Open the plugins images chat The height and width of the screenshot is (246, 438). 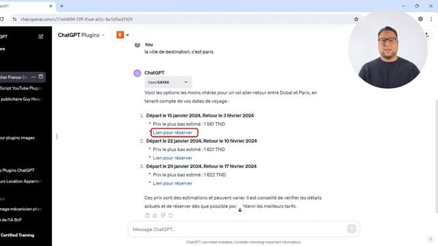click(18, 138)
